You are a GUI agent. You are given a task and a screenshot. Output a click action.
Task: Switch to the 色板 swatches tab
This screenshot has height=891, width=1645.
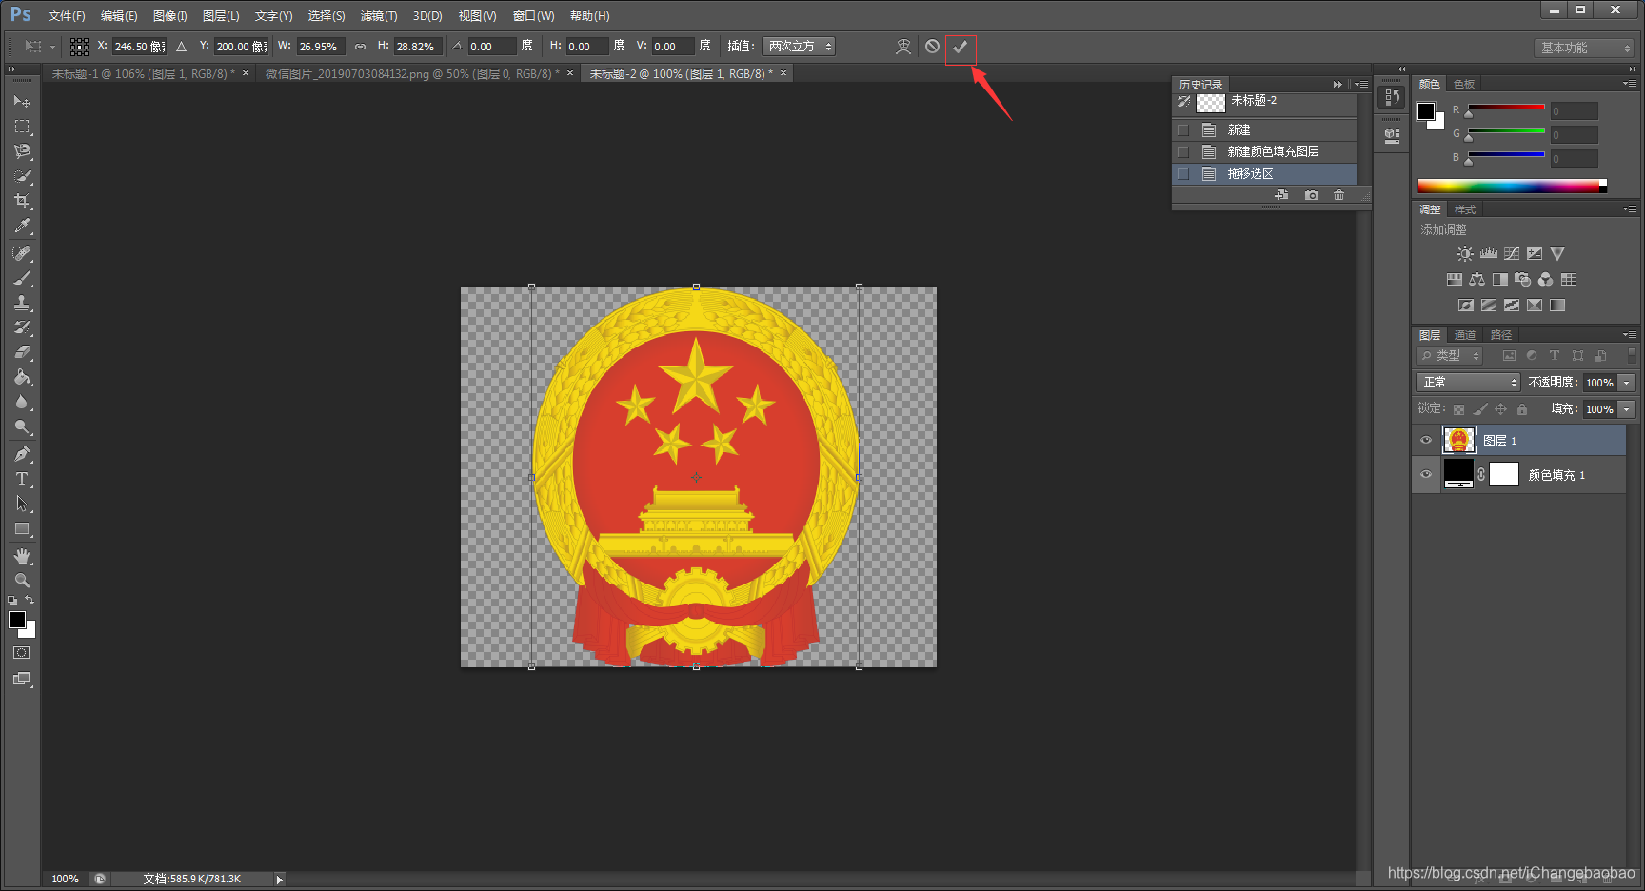[1464, 84]
